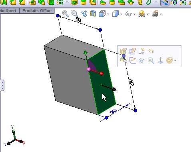
Task: Click the View Orientation cube icon
Action: pos(102,14)
